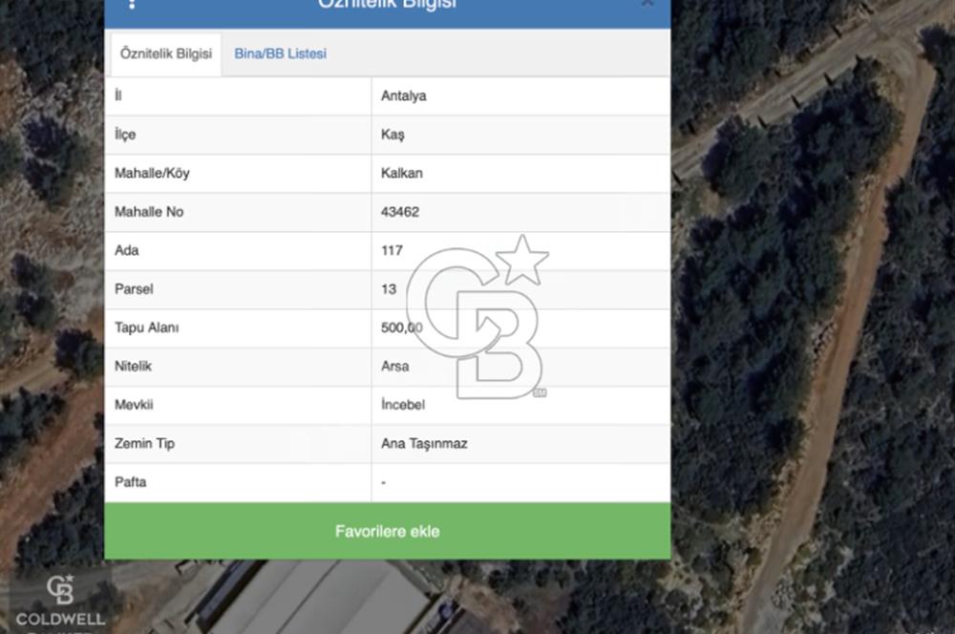Image resolution: width=955 pixels, height=634 pixels.
Task: Select the Kaş value in İlçe row
Action: [393, 135]
